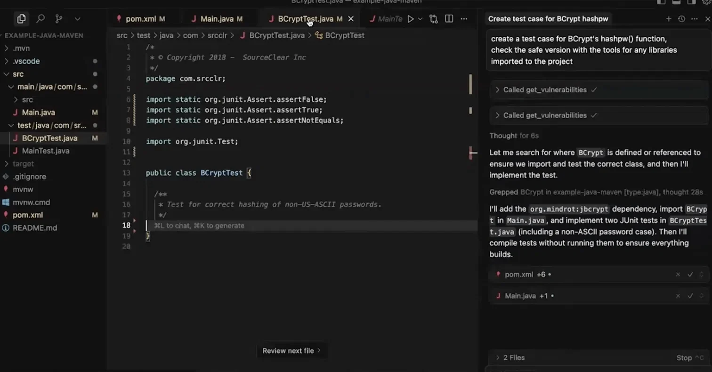Image resolution: width=712 pixels, height=372 pixels.
Task: Reject pom.xml changes with X
Action: click(x=678, y=275)
